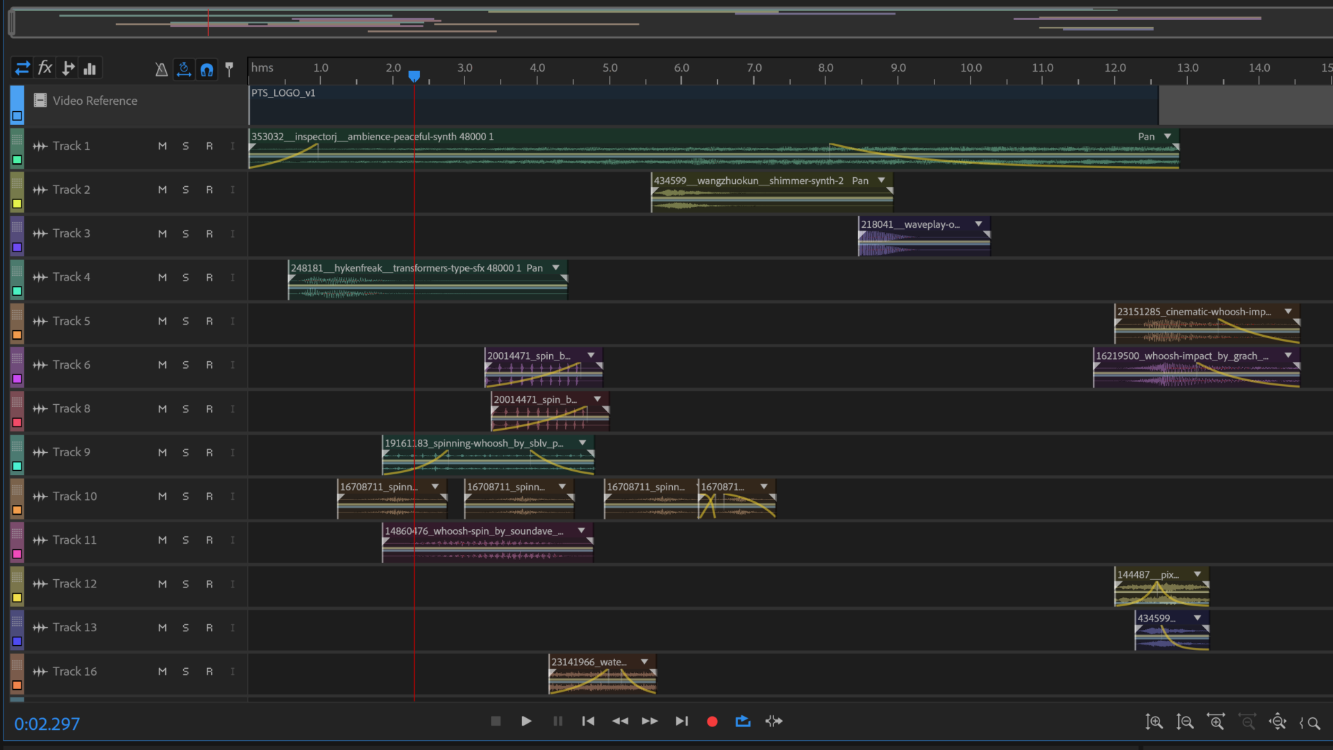Expand dropdown arrow on shimmer-synth-2 clip
The image size is (1333, 750).
881,181
